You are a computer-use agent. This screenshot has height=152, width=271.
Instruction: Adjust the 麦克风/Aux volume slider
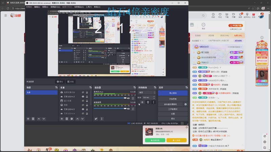coord(110,98)
